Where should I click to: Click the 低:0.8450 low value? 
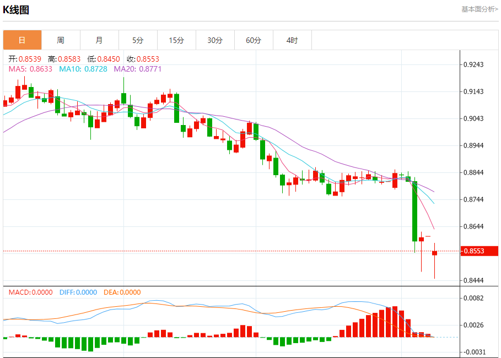click(x=104, y=59)
